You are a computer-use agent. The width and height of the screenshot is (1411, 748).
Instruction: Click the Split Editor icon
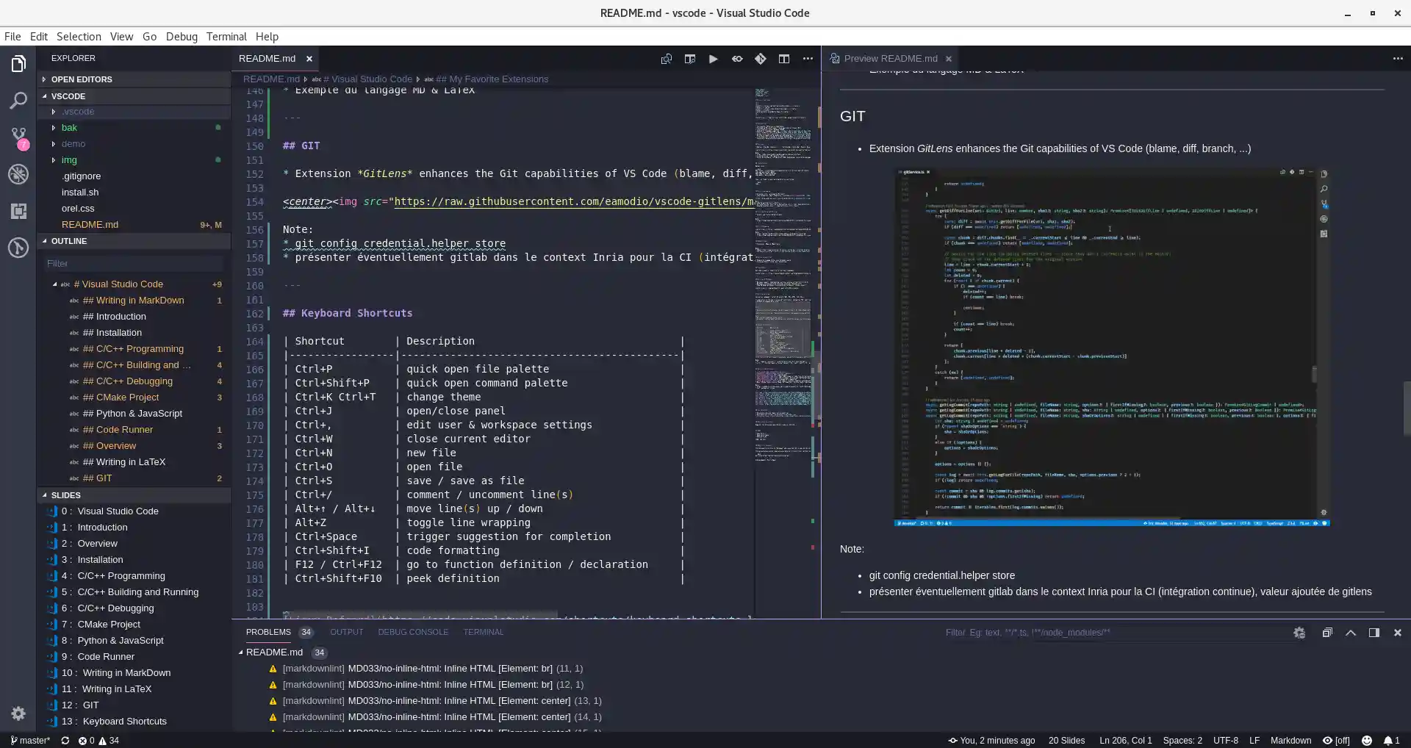(x=784, y=59)
